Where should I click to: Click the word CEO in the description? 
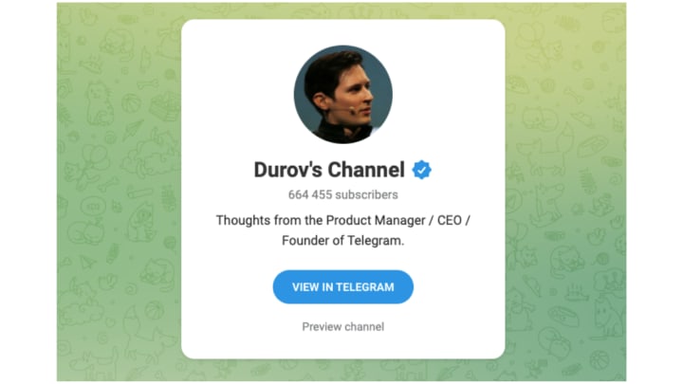point(449,220)
